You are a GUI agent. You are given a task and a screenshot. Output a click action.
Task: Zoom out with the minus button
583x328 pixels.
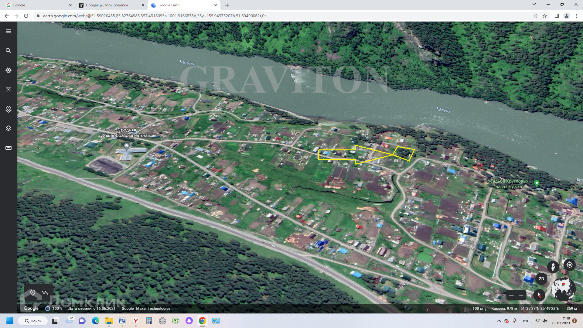point(511,295)
